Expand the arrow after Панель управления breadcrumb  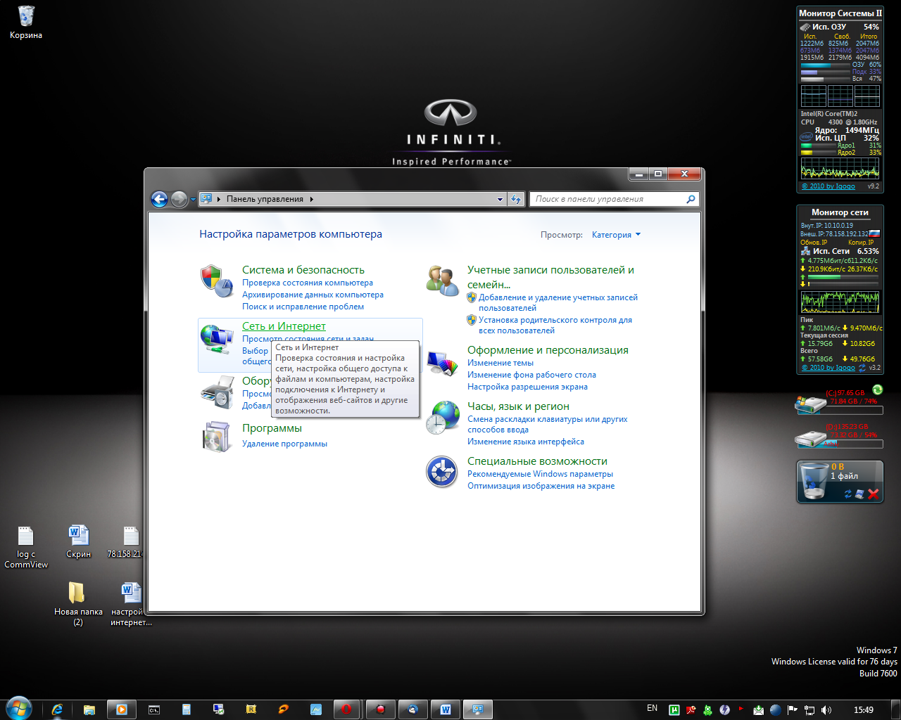311,200
